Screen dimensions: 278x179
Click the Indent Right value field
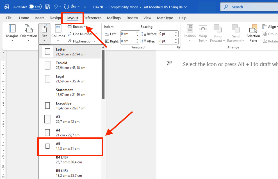click(x=128, y=41)
